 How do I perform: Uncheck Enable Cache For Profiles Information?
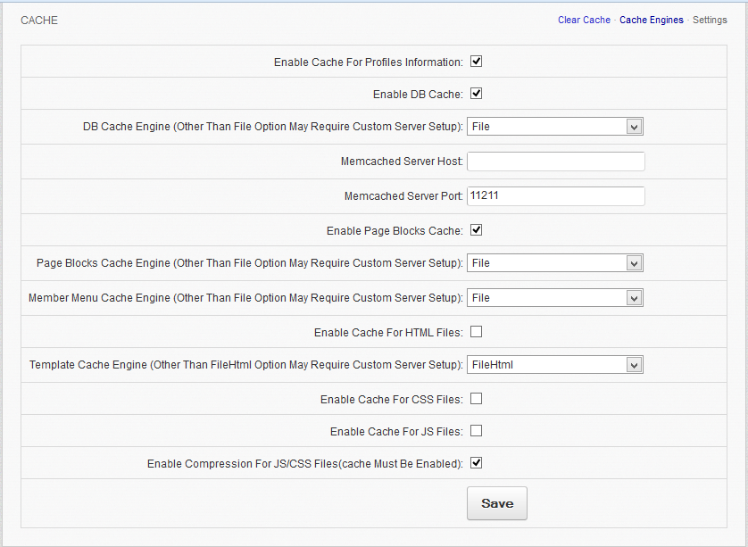[x=477, y=62]
